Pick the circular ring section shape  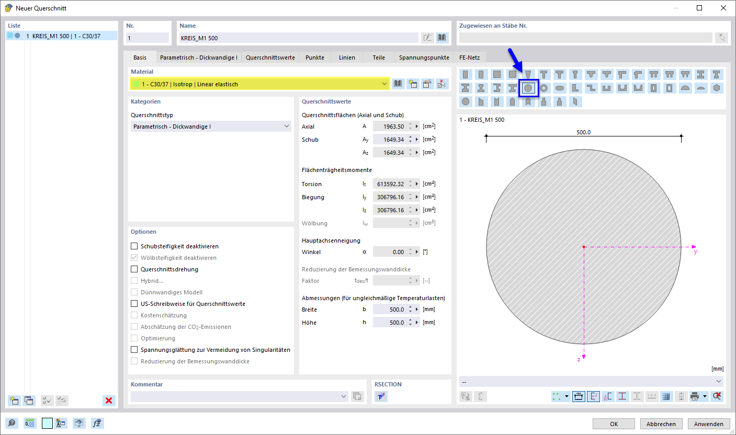pyautogui.click(x=544, y=88)
